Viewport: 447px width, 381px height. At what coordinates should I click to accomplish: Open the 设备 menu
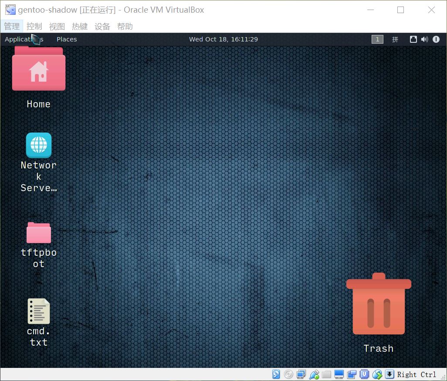(x=102, y=27)
